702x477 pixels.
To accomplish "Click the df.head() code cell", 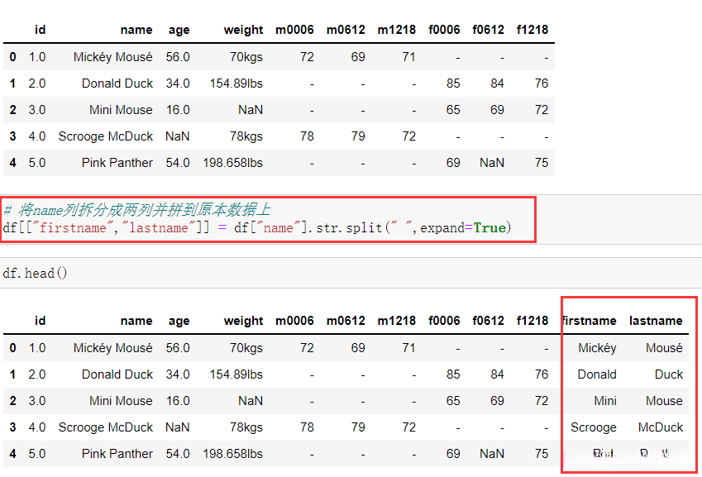I will (36, 273).
